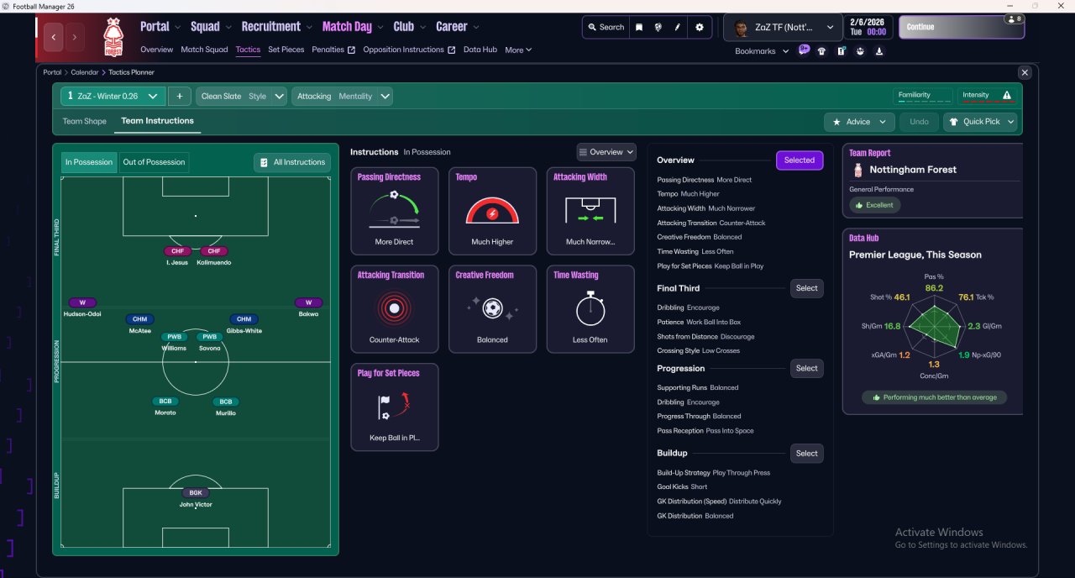The image size is (1075, 578).
Task: Click the pencil edit icon in the top toolbar
Action: (676, 27)
